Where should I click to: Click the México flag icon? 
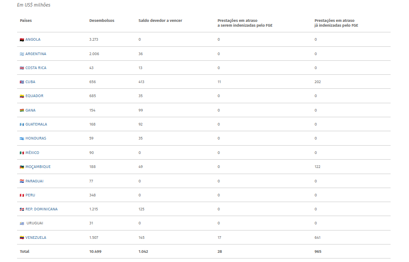22,153
